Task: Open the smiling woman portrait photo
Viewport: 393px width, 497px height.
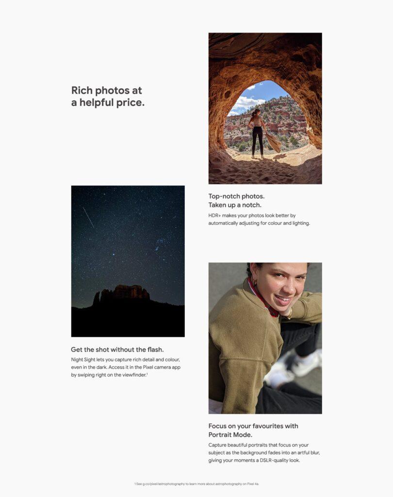Action: pyautogui.click(x=265, y=338)
